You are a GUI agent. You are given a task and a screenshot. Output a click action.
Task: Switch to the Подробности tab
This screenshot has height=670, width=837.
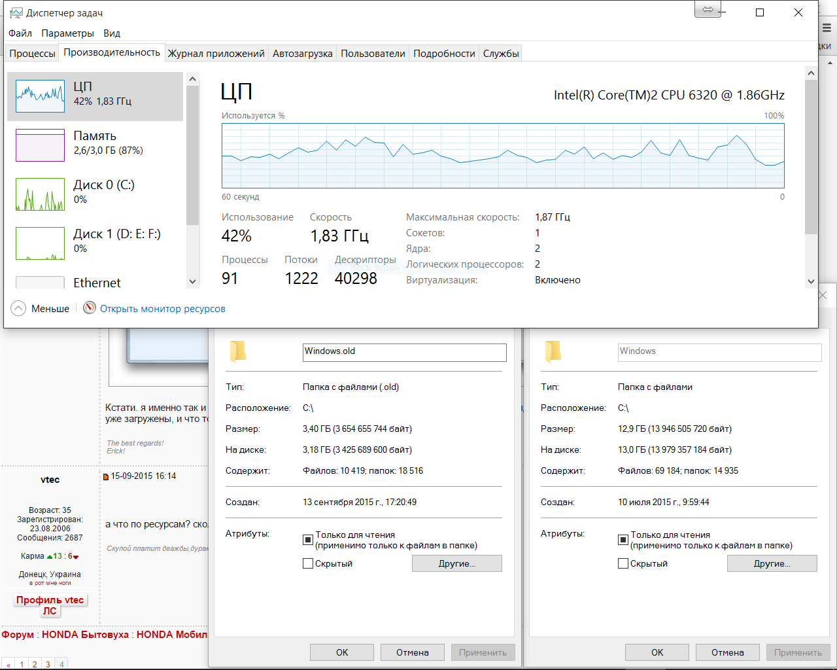point(444,54)
